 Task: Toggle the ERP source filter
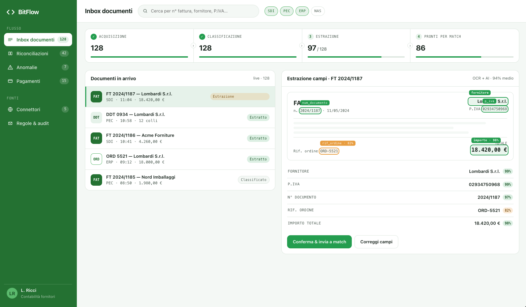(x=302, y=11)
